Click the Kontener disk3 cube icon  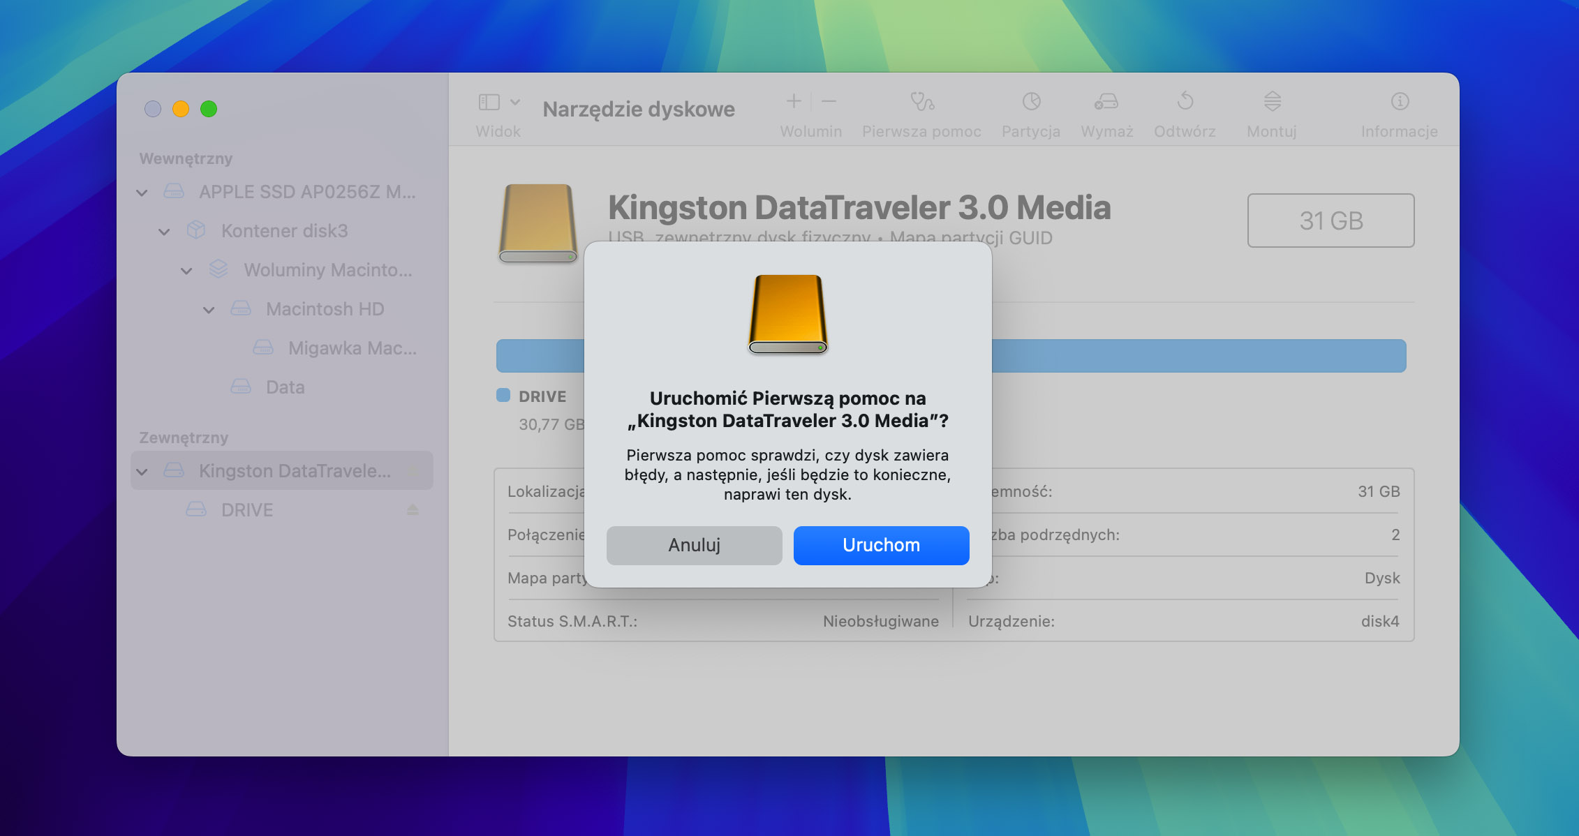(196, 230)
